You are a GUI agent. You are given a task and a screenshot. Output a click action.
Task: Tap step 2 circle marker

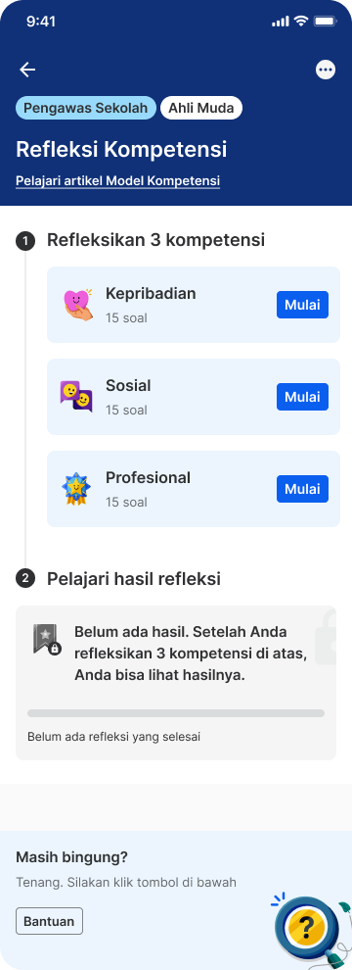25,579
